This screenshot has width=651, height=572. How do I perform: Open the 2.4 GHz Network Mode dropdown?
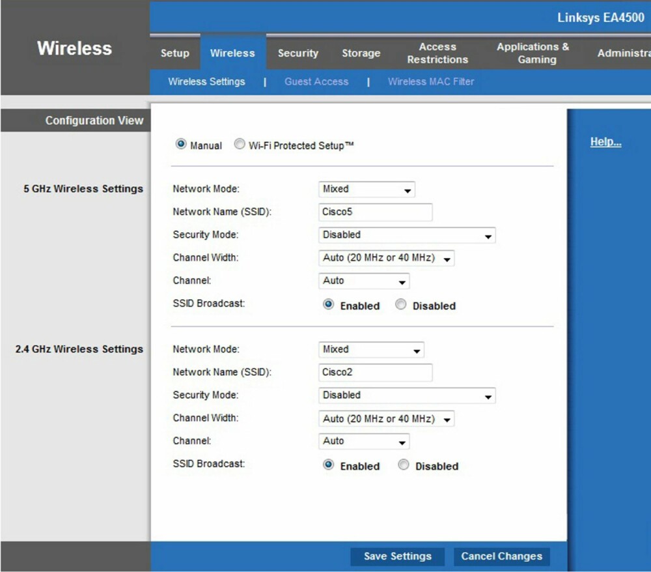(371, 350)
